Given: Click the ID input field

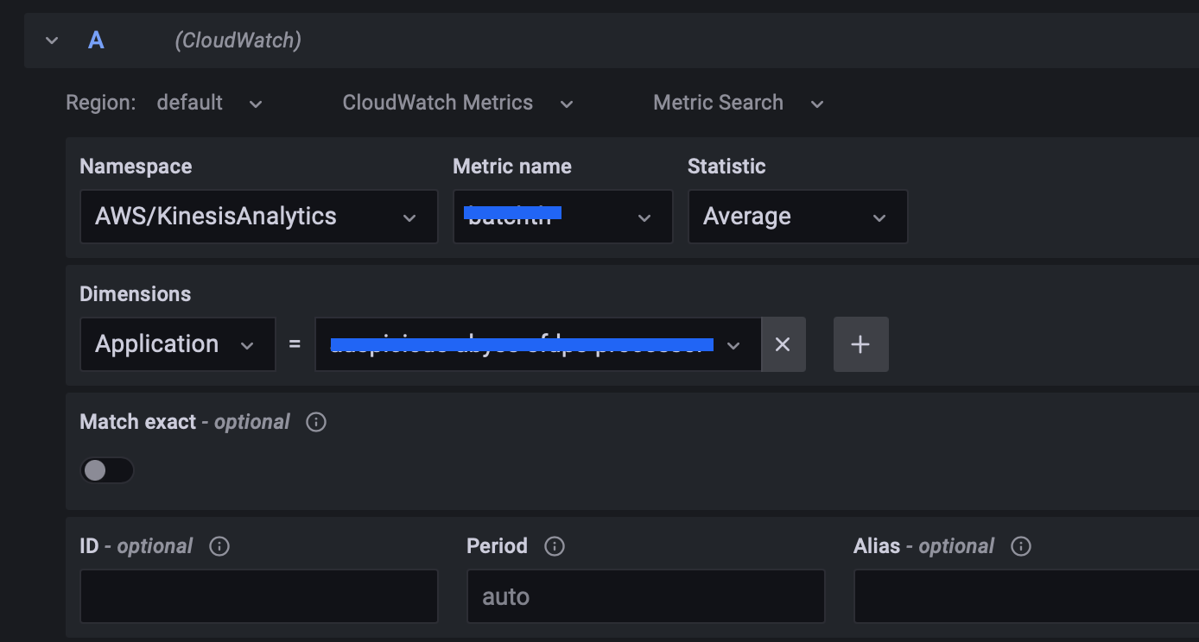Looking at the screenshot, I should point(258,595).
